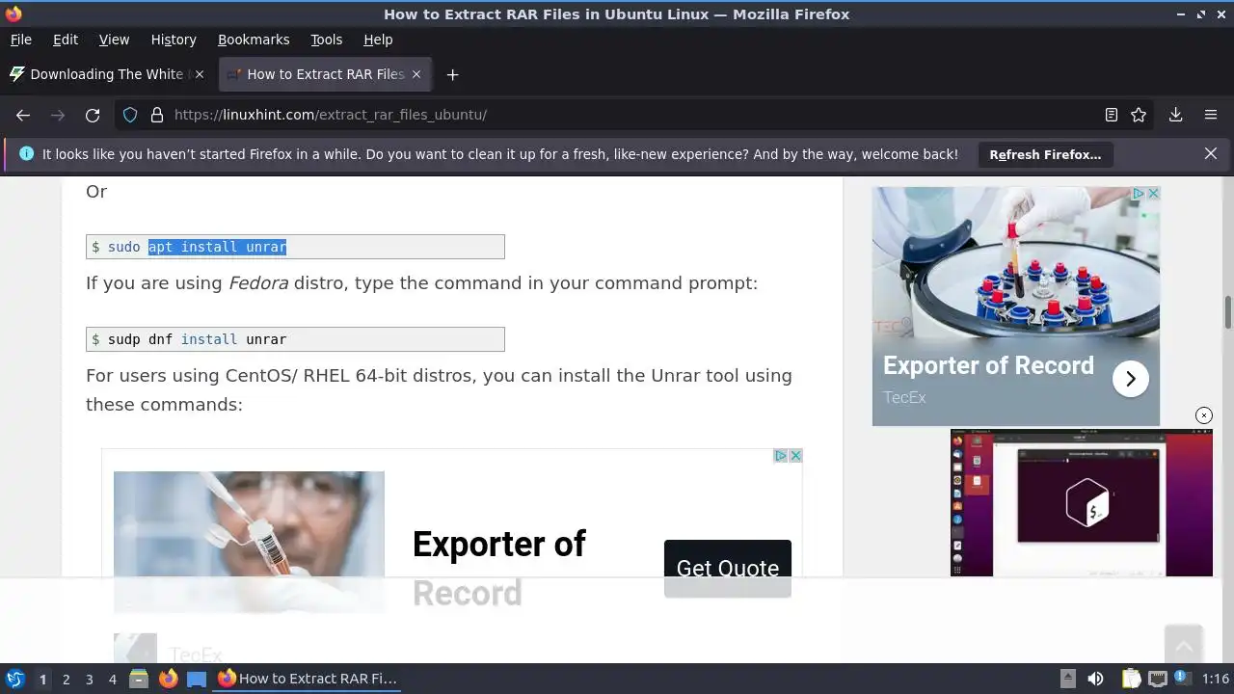The width and height of the screenshot is (1234, 694).
Task: Click the inline ad lab photo
Action: [249, 542]
